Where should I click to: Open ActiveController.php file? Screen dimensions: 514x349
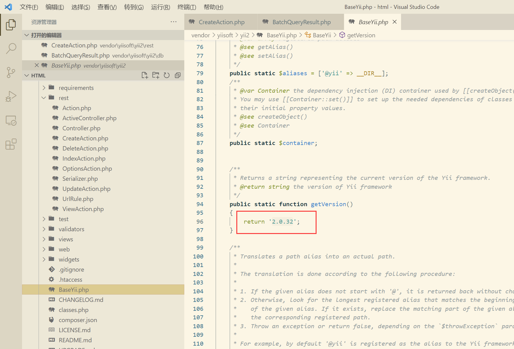coord(89,118)
